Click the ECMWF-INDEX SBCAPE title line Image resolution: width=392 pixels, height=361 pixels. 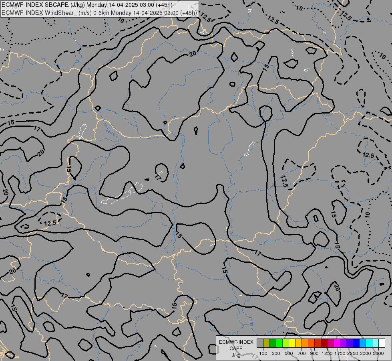(87, 5)
